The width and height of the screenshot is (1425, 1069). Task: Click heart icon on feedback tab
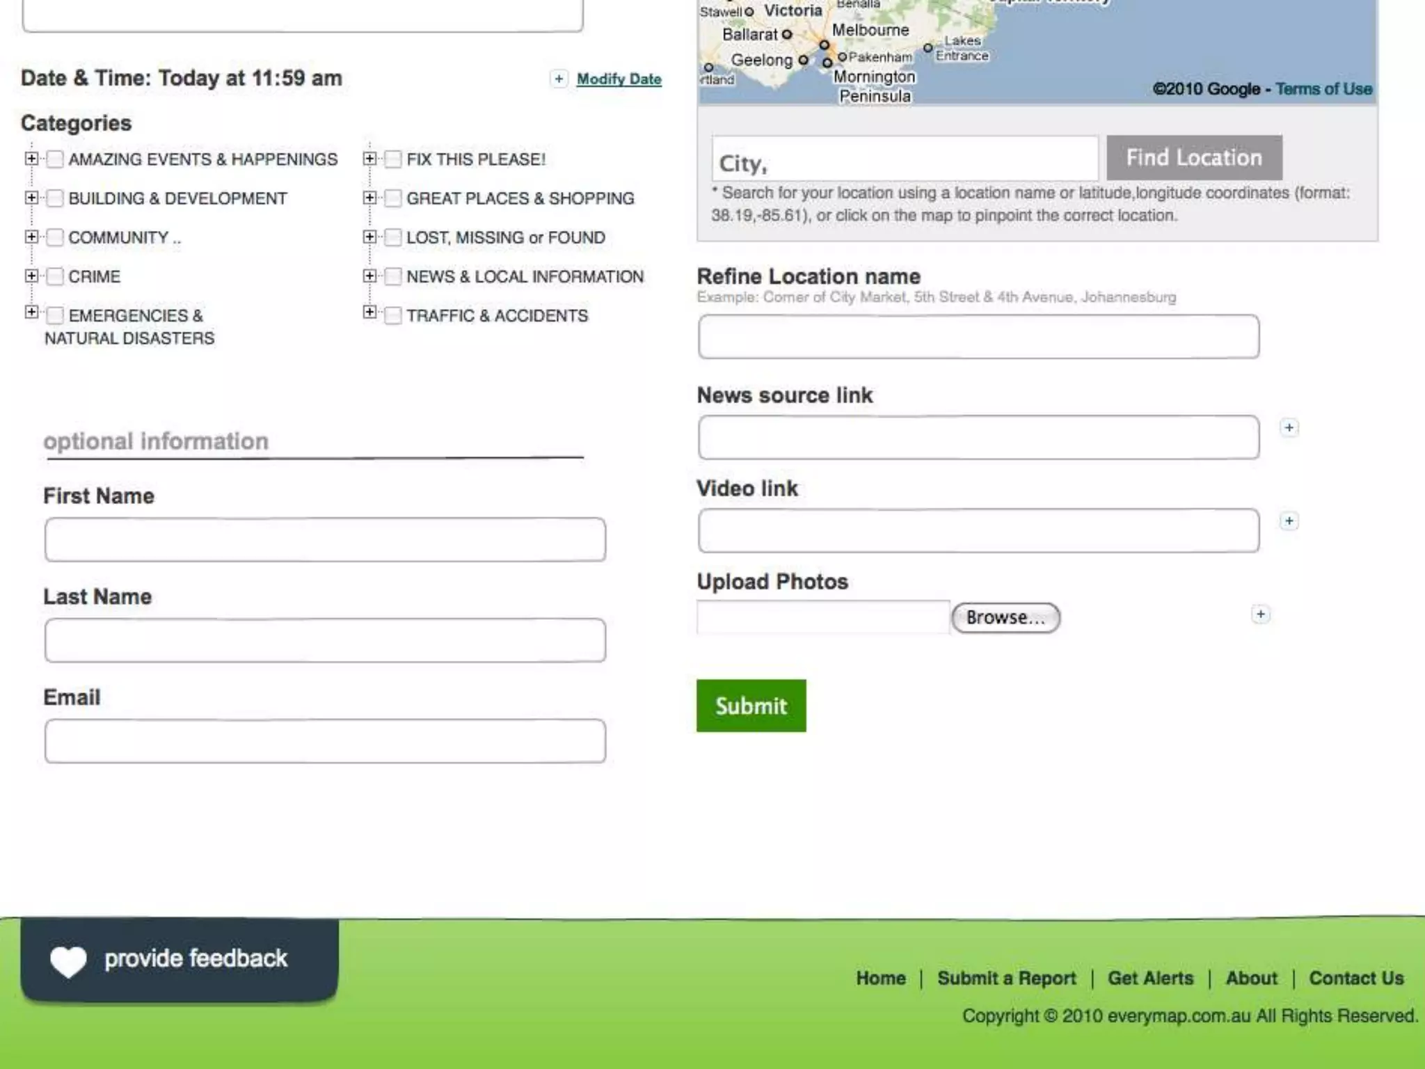point(68,961)
